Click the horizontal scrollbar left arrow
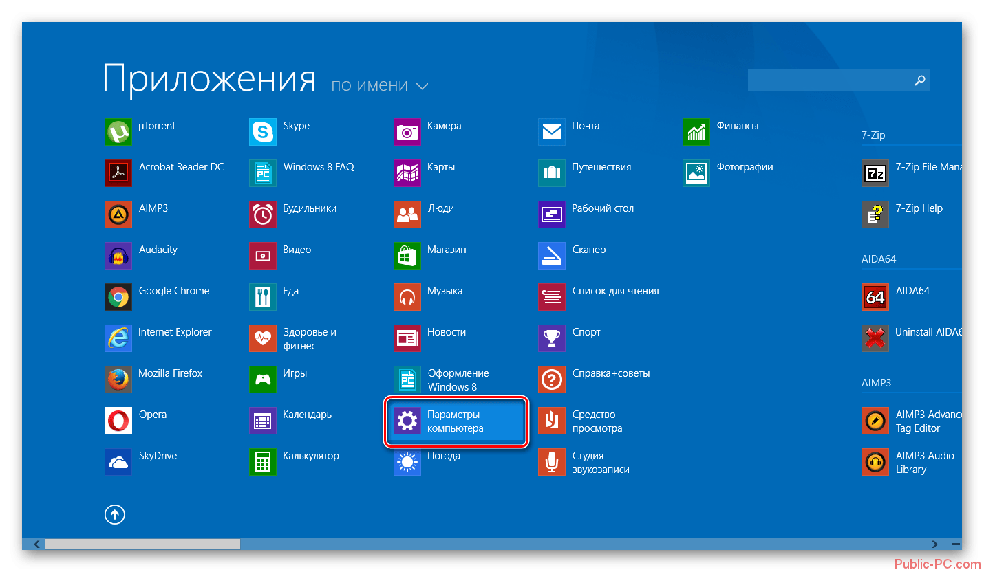 point(36,544)
